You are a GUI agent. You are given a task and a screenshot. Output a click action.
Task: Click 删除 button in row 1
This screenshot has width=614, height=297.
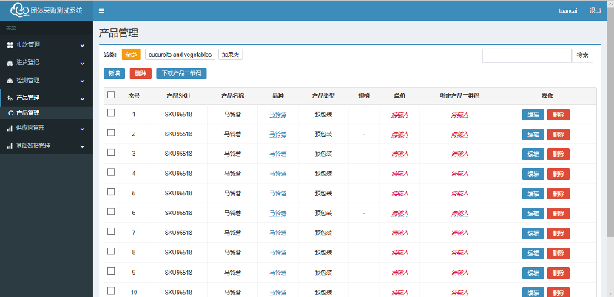tap(559, 115)
